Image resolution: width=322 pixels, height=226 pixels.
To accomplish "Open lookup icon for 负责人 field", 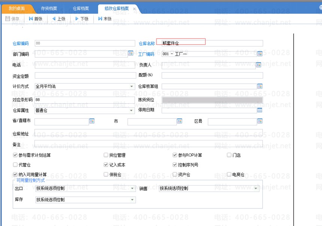I will (x=259, y=65).
